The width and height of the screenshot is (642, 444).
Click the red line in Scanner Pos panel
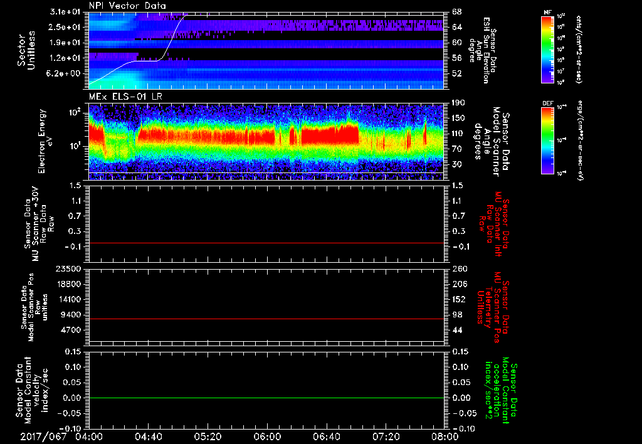click(266, 319)
